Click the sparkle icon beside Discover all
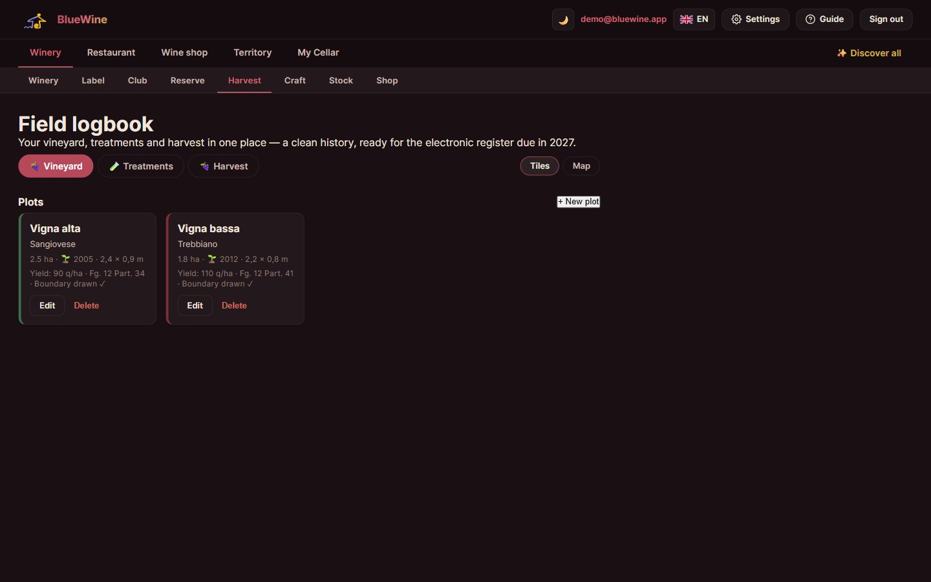This screenshot has width=931, height=582. pos(842,53)
